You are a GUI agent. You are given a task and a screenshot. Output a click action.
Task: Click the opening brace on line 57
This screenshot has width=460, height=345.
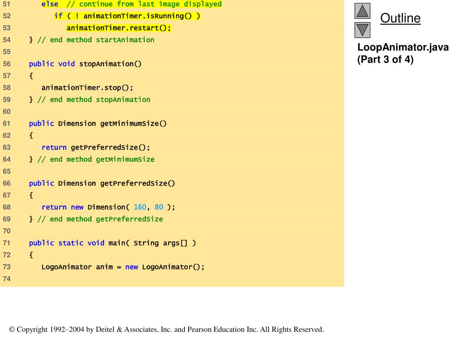point(31,76)
